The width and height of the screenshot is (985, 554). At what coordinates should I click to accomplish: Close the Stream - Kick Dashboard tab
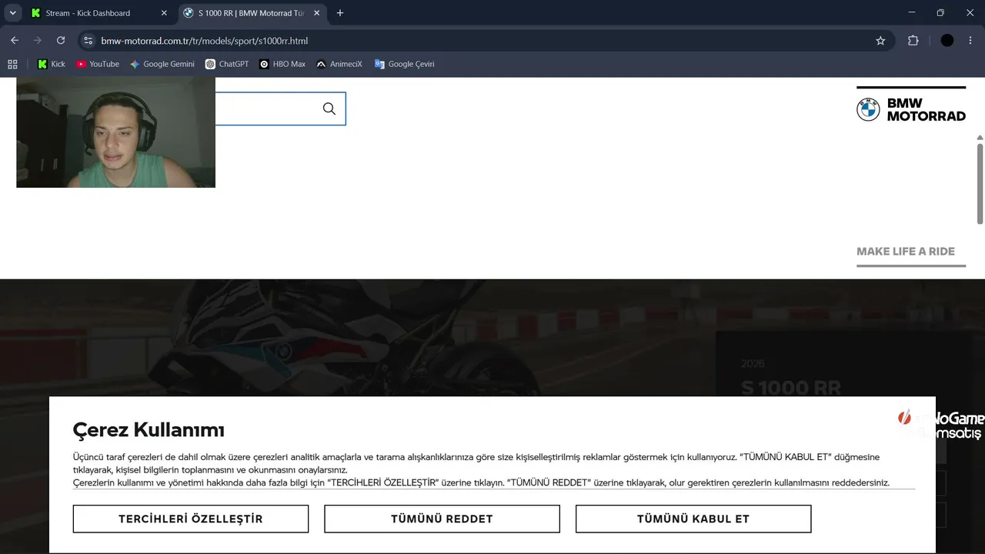[x=164, y=13]
